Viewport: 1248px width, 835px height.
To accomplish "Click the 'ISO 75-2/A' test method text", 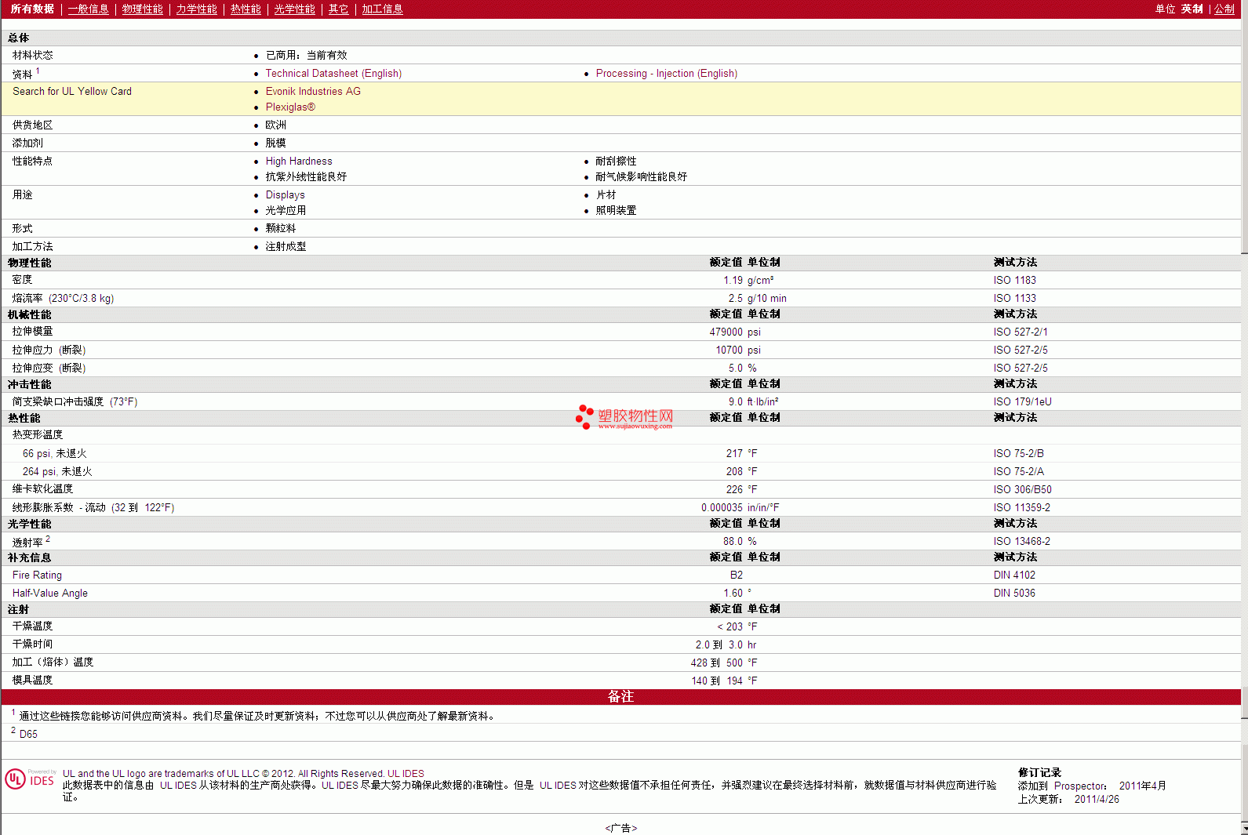I will point(1018,471).
